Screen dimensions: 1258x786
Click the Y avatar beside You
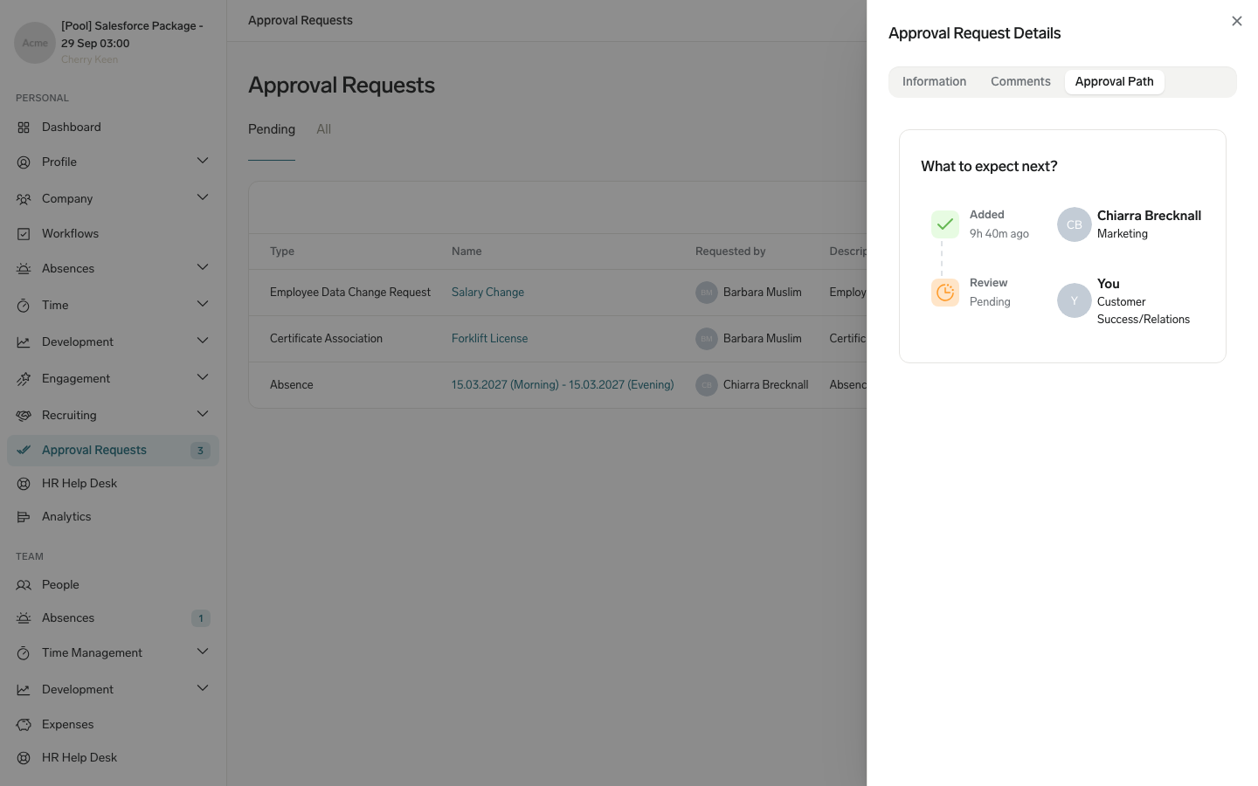point(1074,300)
